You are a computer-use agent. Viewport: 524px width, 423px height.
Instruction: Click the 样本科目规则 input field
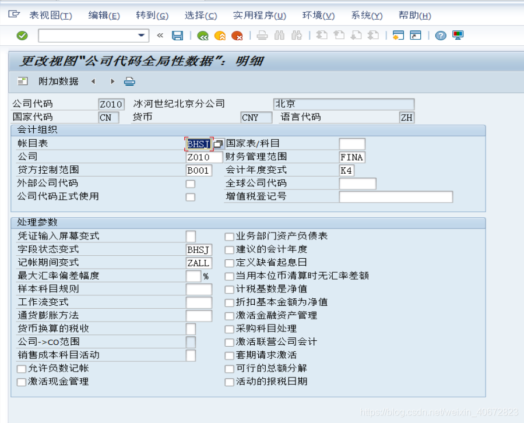[x=199, y=290]
